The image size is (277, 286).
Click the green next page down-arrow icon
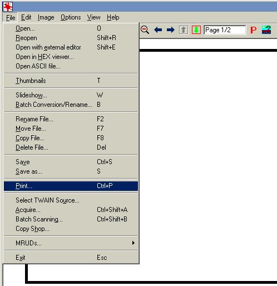point(196,30)
